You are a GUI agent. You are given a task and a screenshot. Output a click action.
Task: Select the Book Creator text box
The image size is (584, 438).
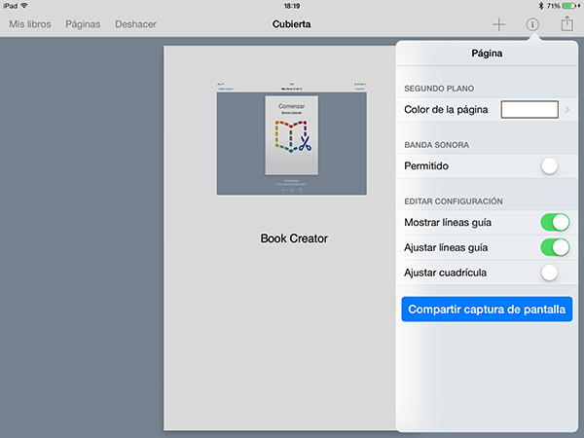click(x=294, y=238)
